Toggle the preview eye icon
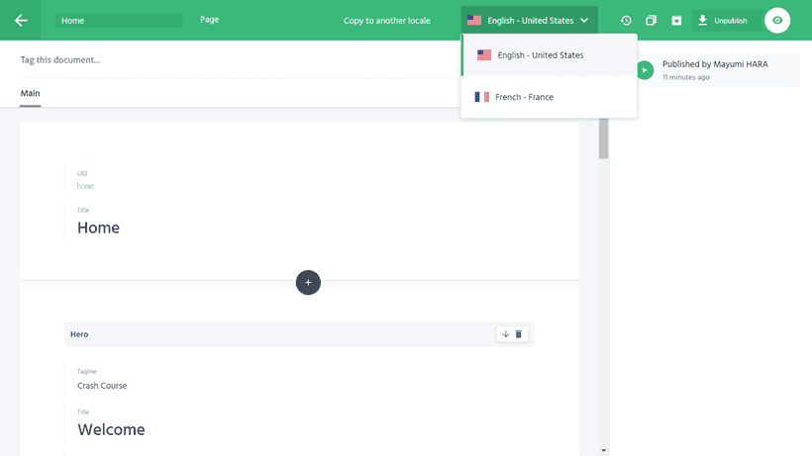 click(777, 21)
